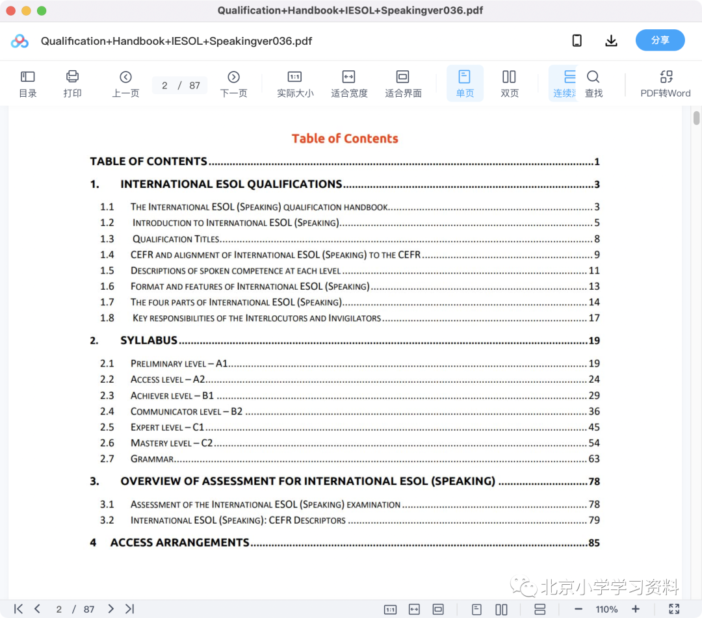Jump to last page in bottom bar
This screenshot has width=702, height=618.
pos(130,609)
